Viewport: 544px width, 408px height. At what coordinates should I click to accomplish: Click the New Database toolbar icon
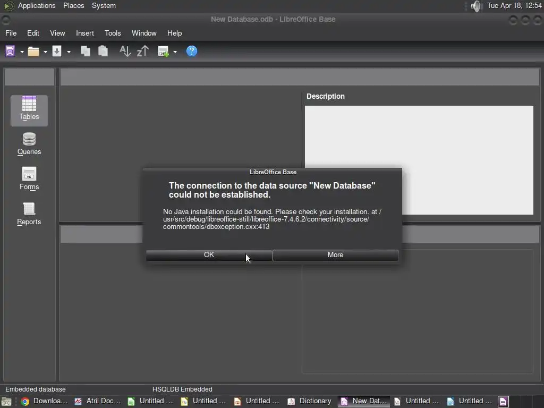tap(10, 52)
